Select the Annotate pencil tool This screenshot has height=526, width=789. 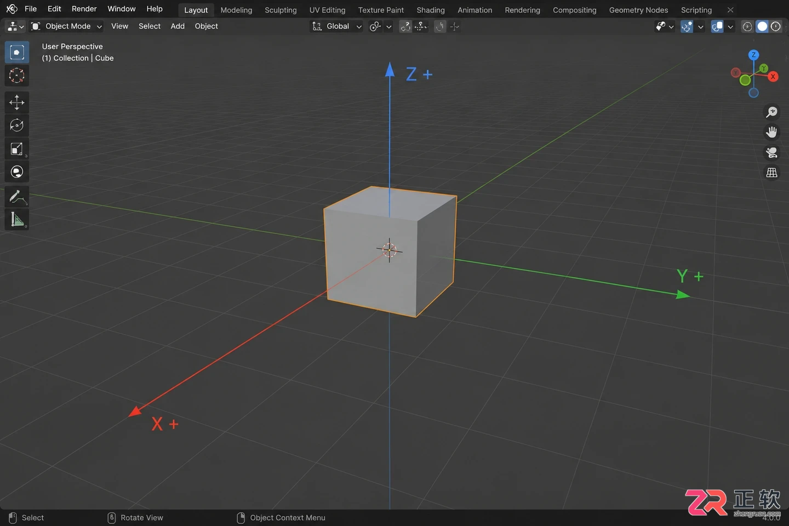click(17, 197)
